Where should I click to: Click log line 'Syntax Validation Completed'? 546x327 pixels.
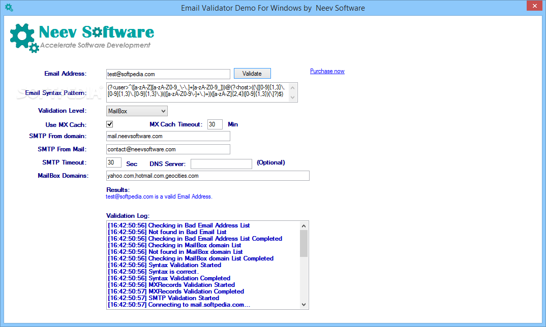coord(169,278)
